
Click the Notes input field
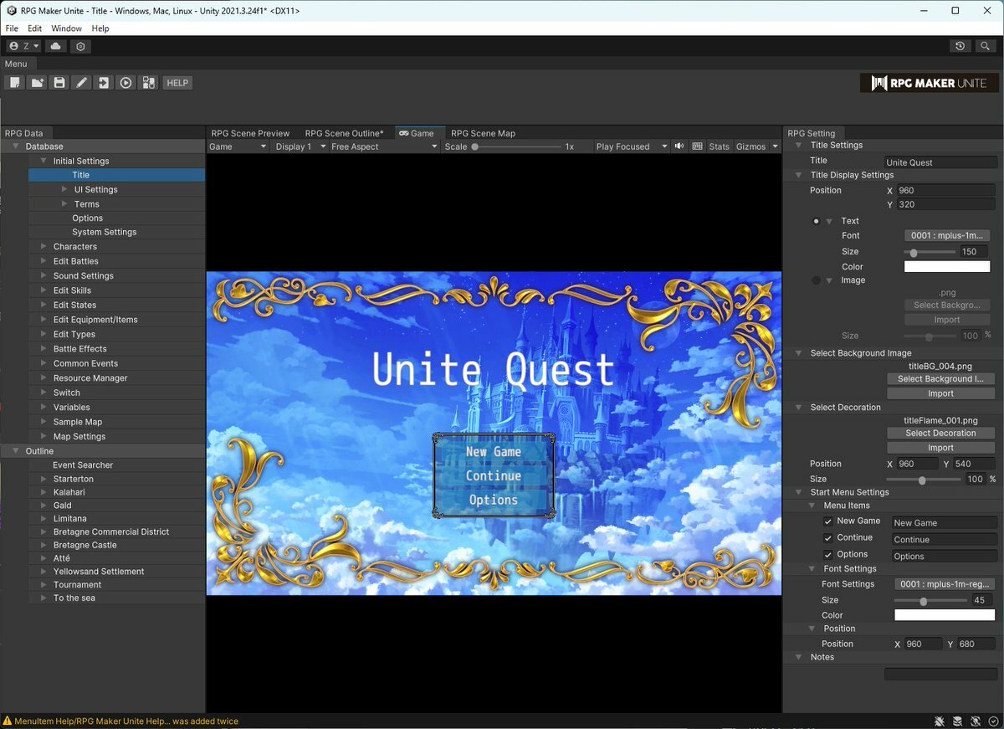pos(940,674)
